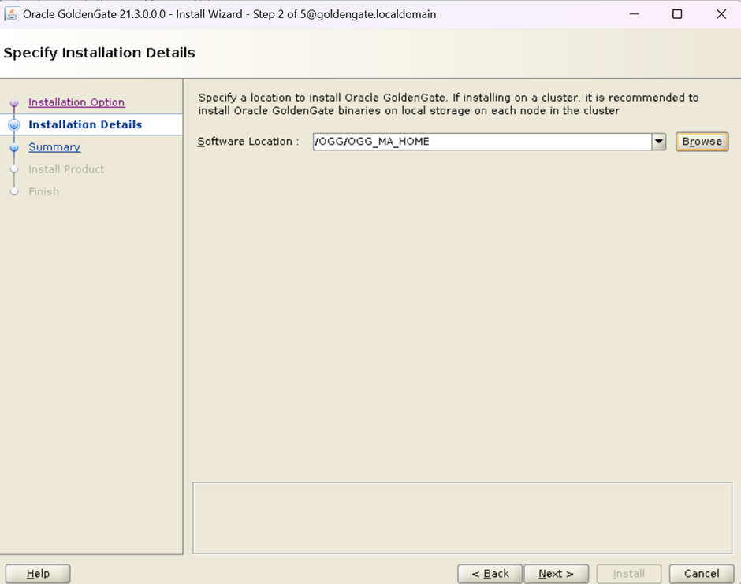Image resolution: width=741 pixels, height=584 pixels.
Task: Click the Installation Details step bullet
Action: point(14,124)
